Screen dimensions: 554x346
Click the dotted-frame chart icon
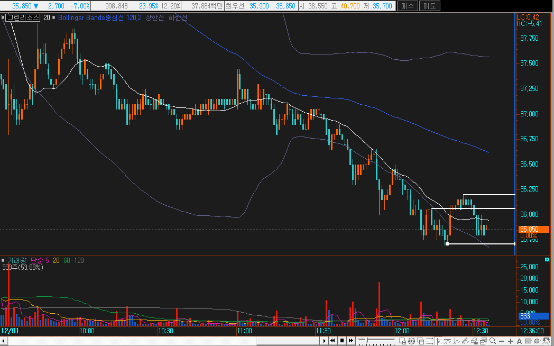(430, 341)
